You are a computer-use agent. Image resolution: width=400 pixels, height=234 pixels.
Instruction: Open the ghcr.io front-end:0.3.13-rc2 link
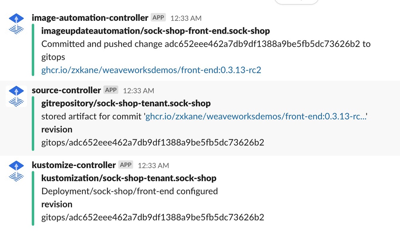coord(151,70)
